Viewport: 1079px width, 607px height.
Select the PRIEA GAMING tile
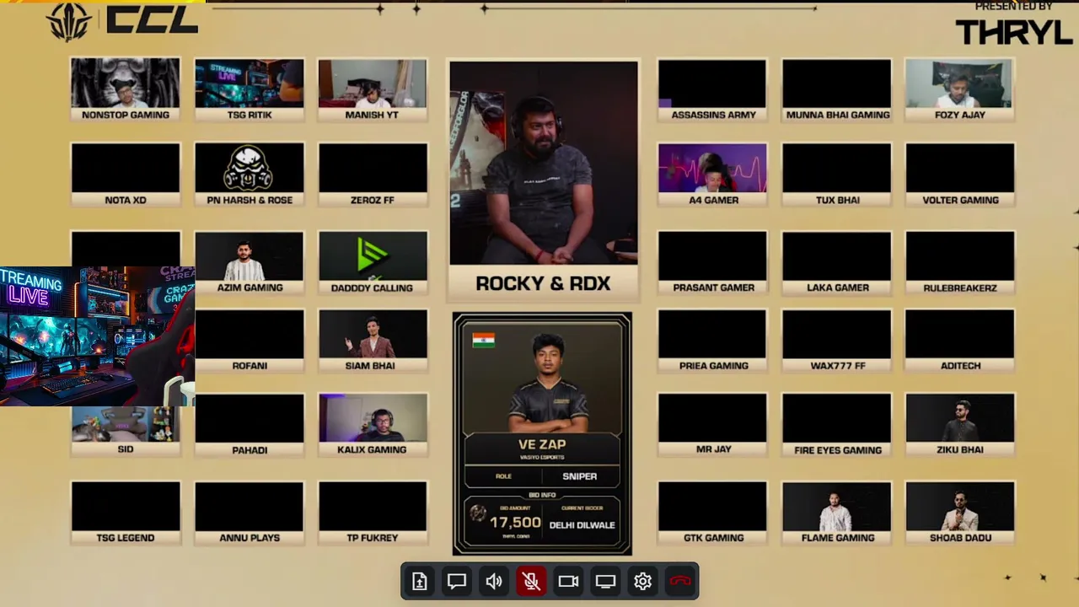[x=712, y=341]
